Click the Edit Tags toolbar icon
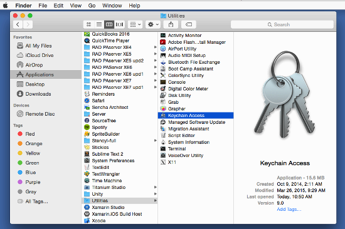Viewport: 345px width, 229px height. point(189,24)
